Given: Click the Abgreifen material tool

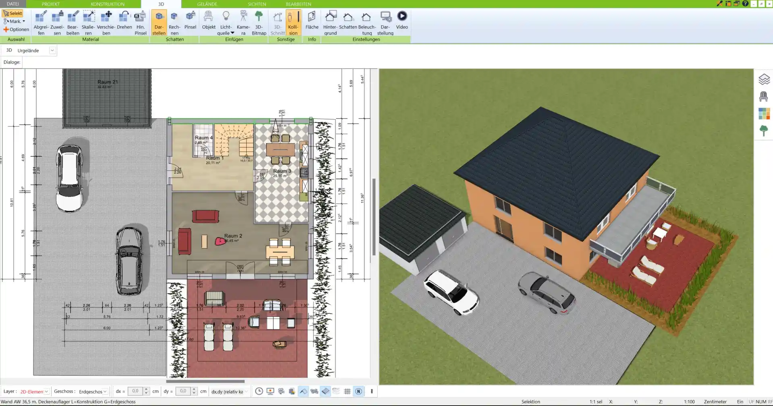Looking at the screenshot, I should click(41, 23).
